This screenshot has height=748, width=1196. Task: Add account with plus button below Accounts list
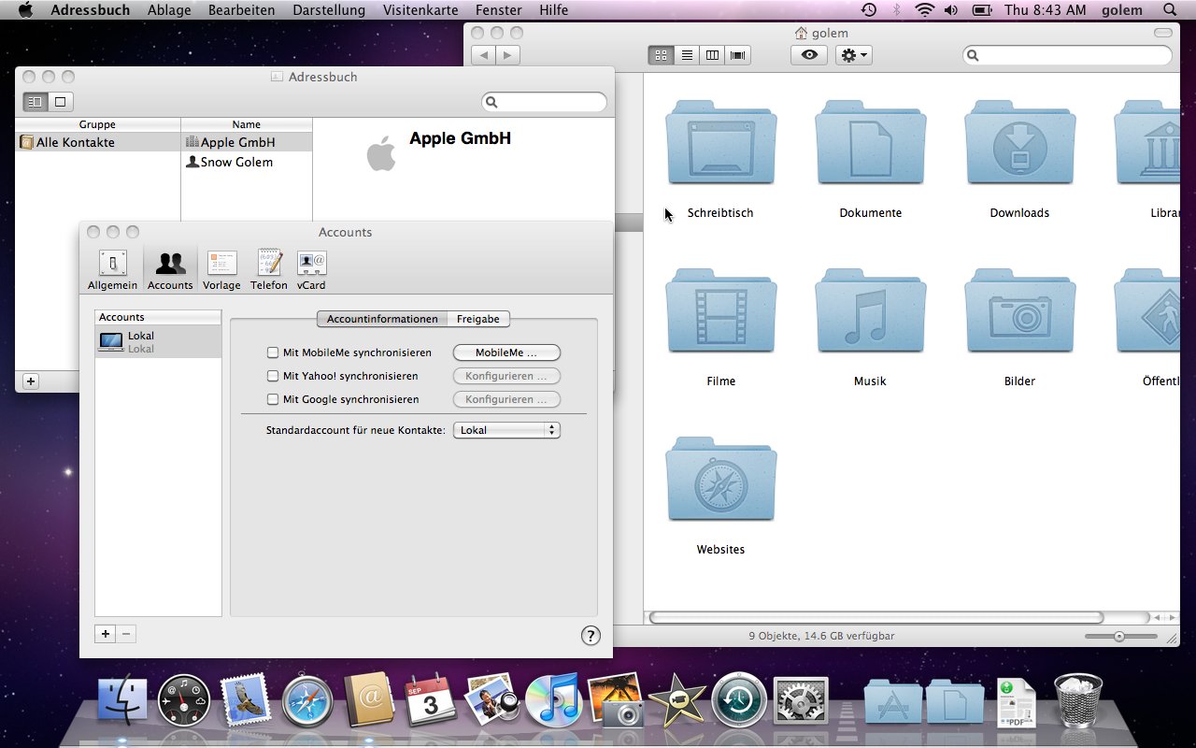pos(106,634)
